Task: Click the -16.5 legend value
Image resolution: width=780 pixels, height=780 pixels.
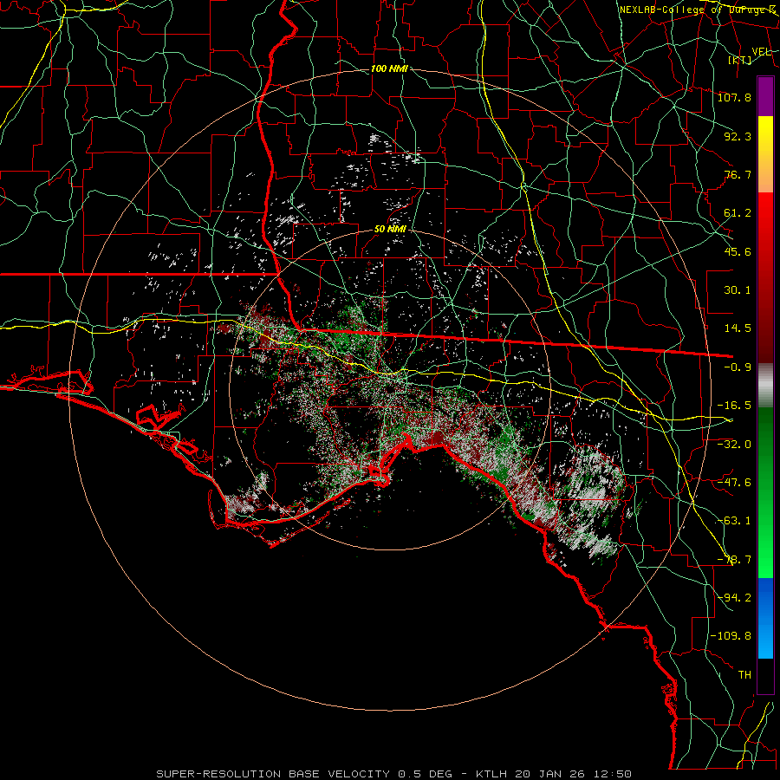Action: [734, 406]
